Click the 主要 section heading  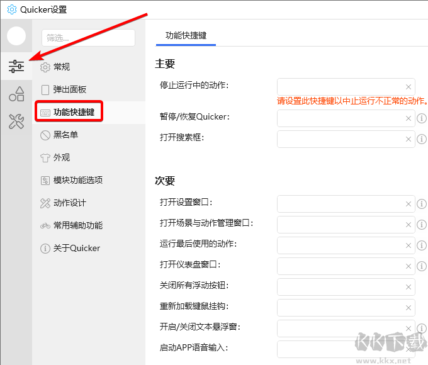[165, 64]
